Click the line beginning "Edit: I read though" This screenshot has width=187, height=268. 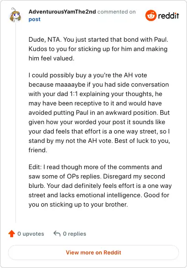95,167
